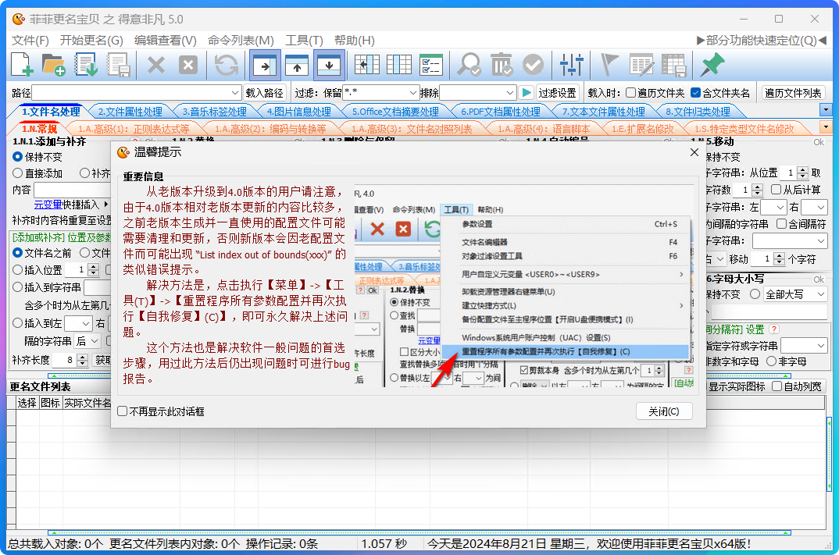
Task: Open the 隔的字符串 后 dropdown
Action: [95, 340]
